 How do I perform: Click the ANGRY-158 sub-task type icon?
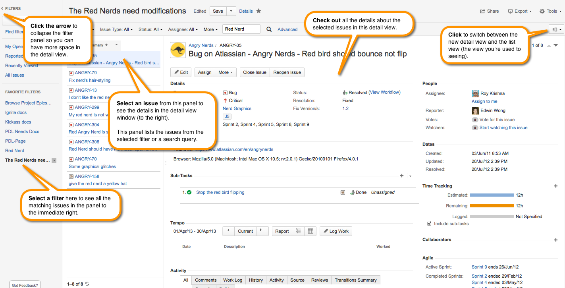pos(71,176)
